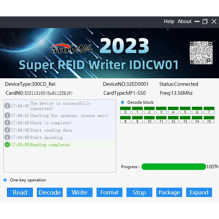Viewport: 219px width, 219px height.
Task: Click the green checkmark icon beside Reading completed
Action: (x=7, y=145)
